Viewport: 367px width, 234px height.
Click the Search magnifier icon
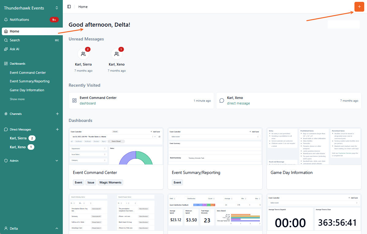click(x=6, y=40)
